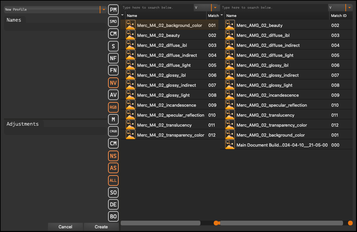
Task: Focus the search field above the Merc_AMG list
Action: click(x=274, y=8)
